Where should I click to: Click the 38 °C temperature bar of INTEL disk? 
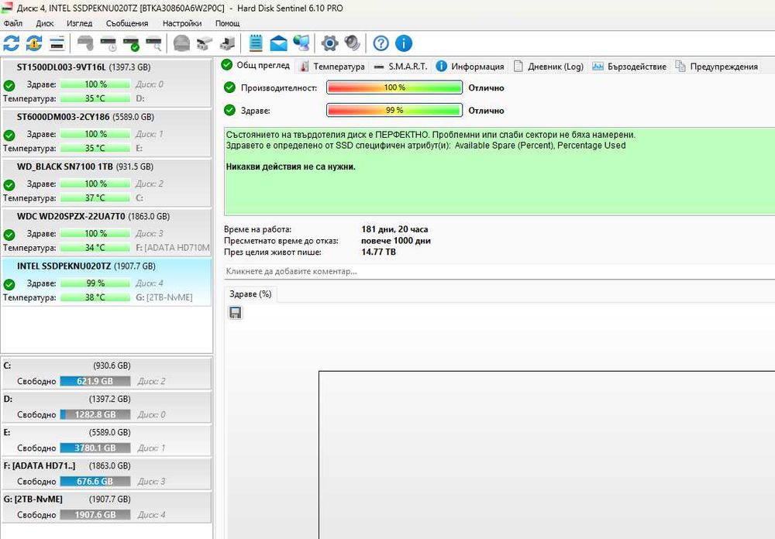(x=95, y=297)
